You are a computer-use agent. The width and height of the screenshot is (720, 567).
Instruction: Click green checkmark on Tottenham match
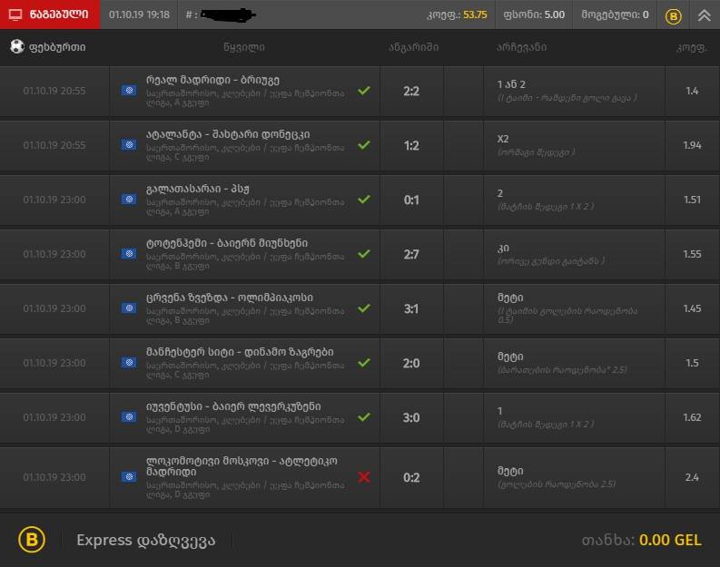[364, 254]
